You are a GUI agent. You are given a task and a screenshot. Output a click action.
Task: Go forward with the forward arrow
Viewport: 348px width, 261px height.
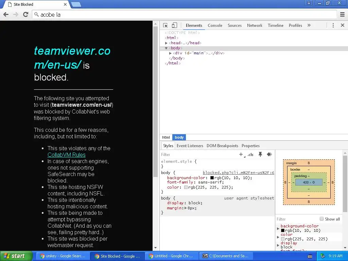16,15
